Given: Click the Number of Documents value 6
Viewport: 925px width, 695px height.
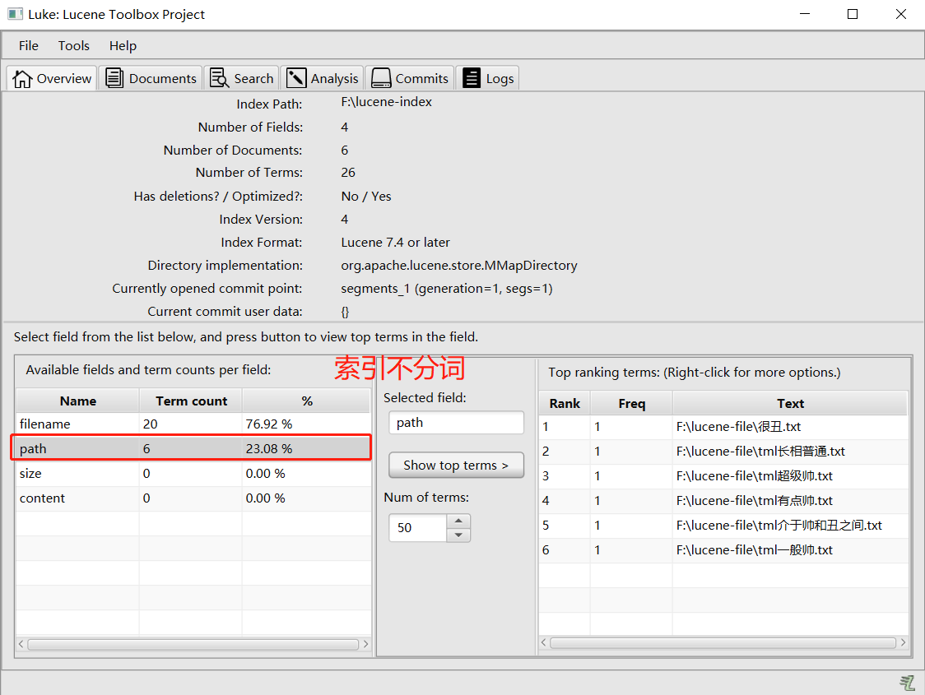Looking at the screenshot, I should click(345, 151).
